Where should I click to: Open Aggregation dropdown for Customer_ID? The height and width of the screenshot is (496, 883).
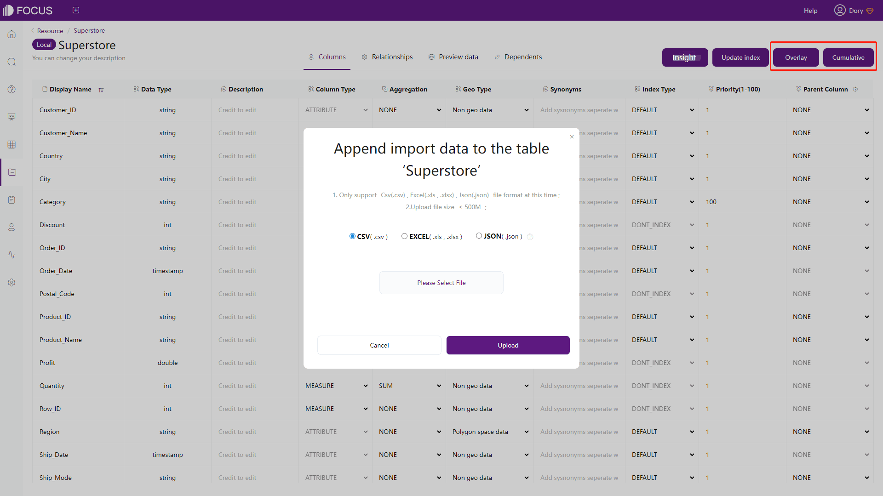click(409, 110)
